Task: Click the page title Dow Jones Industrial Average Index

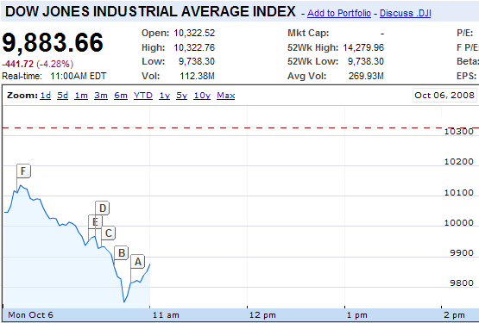Action: [x=150, y=11]
